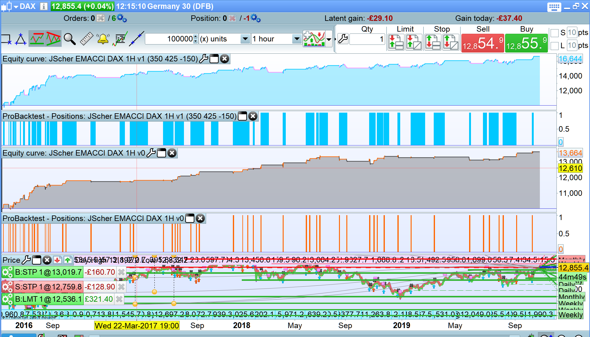Open automatic trading position gear settings
Screen dimensions: 590x337
point(256,18)
